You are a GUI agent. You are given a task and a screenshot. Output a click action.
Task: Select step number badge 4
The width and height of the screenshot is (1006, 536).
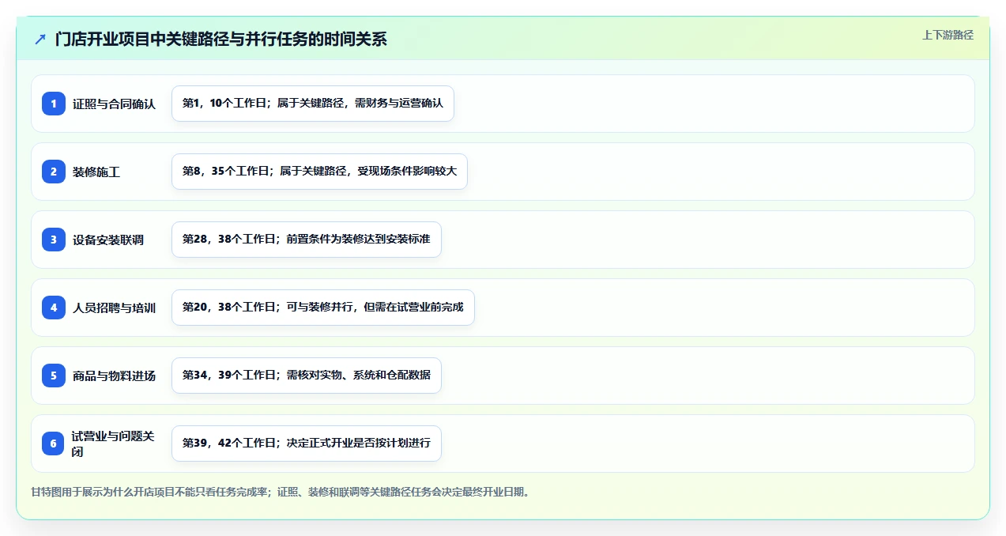click(x=54, y=308)
